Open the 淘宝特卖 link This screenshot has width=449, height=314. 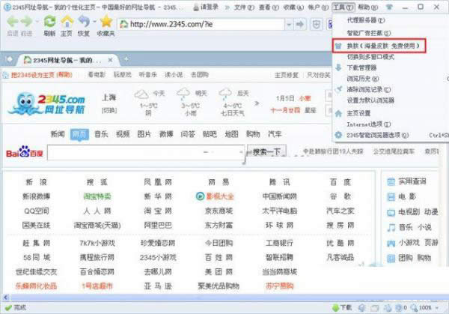[x=97, y=196]
